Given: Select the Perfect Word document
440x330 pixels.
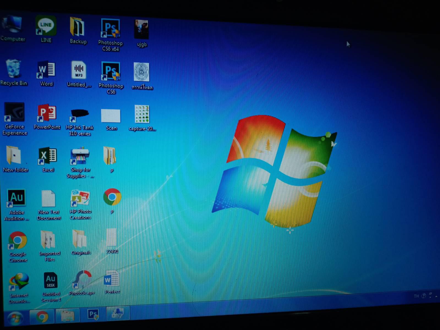Looking at the screenshot, I should (112, 282).
